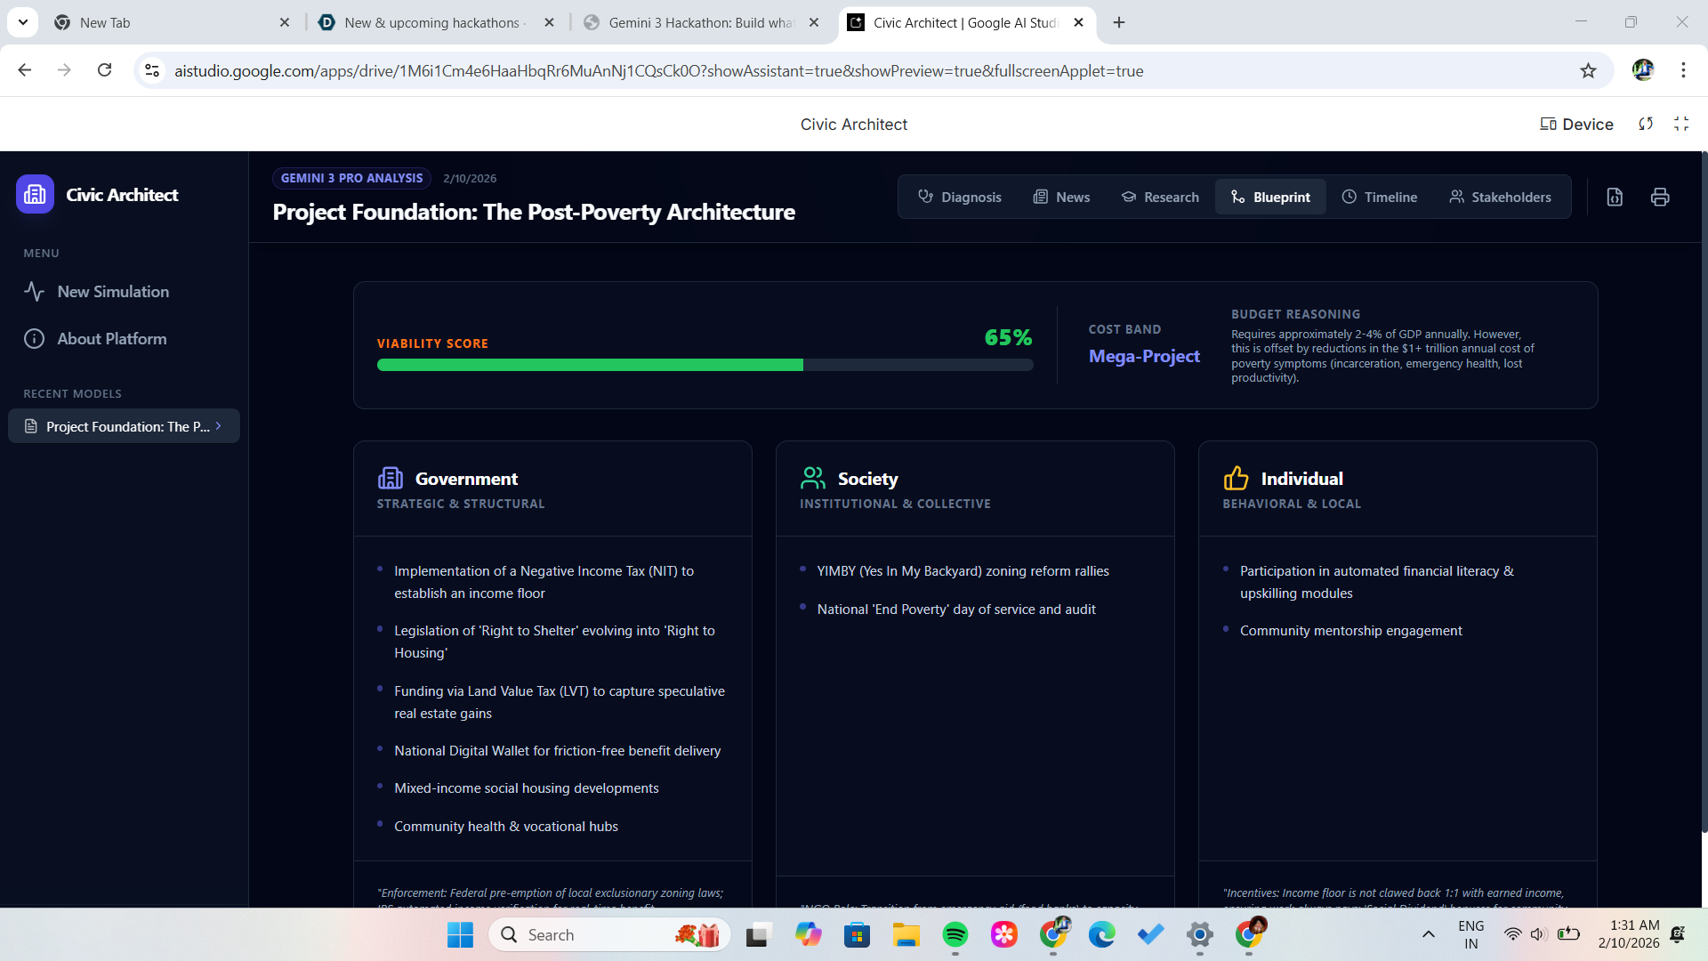Open Spotify from the taskbar
Image resolution: width=1708 pixels, height=961 pixels.
pos(955,934)
